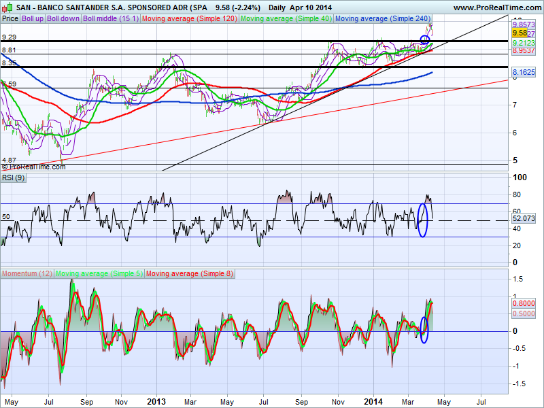Open Moving average (Simple 240) label
This screenshot has height=408, width=544.
[383, 19]
